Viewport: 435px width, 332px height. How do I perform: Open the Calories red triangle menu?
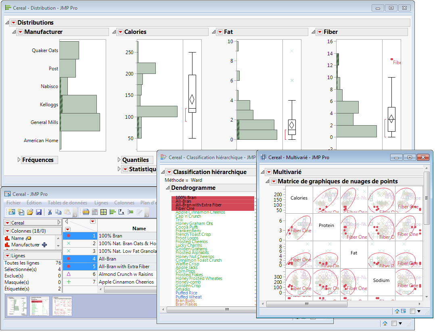click(x=120, y=32)
